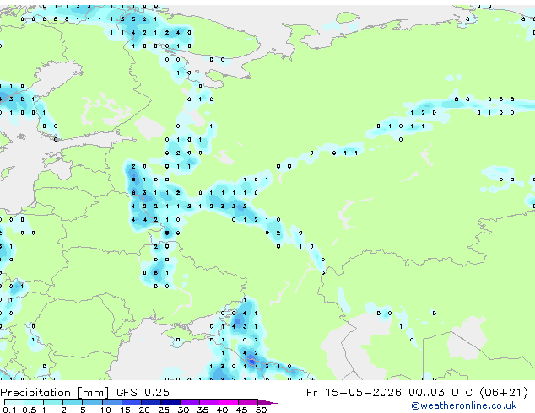This screenshot has width=535, height=413.
Task: Click the date "Fr 15-05-2026"
Action: [354, 393]
